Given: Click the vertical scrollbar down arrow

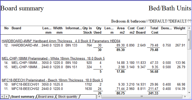Looking at the screenshot, I should point(189,93).
